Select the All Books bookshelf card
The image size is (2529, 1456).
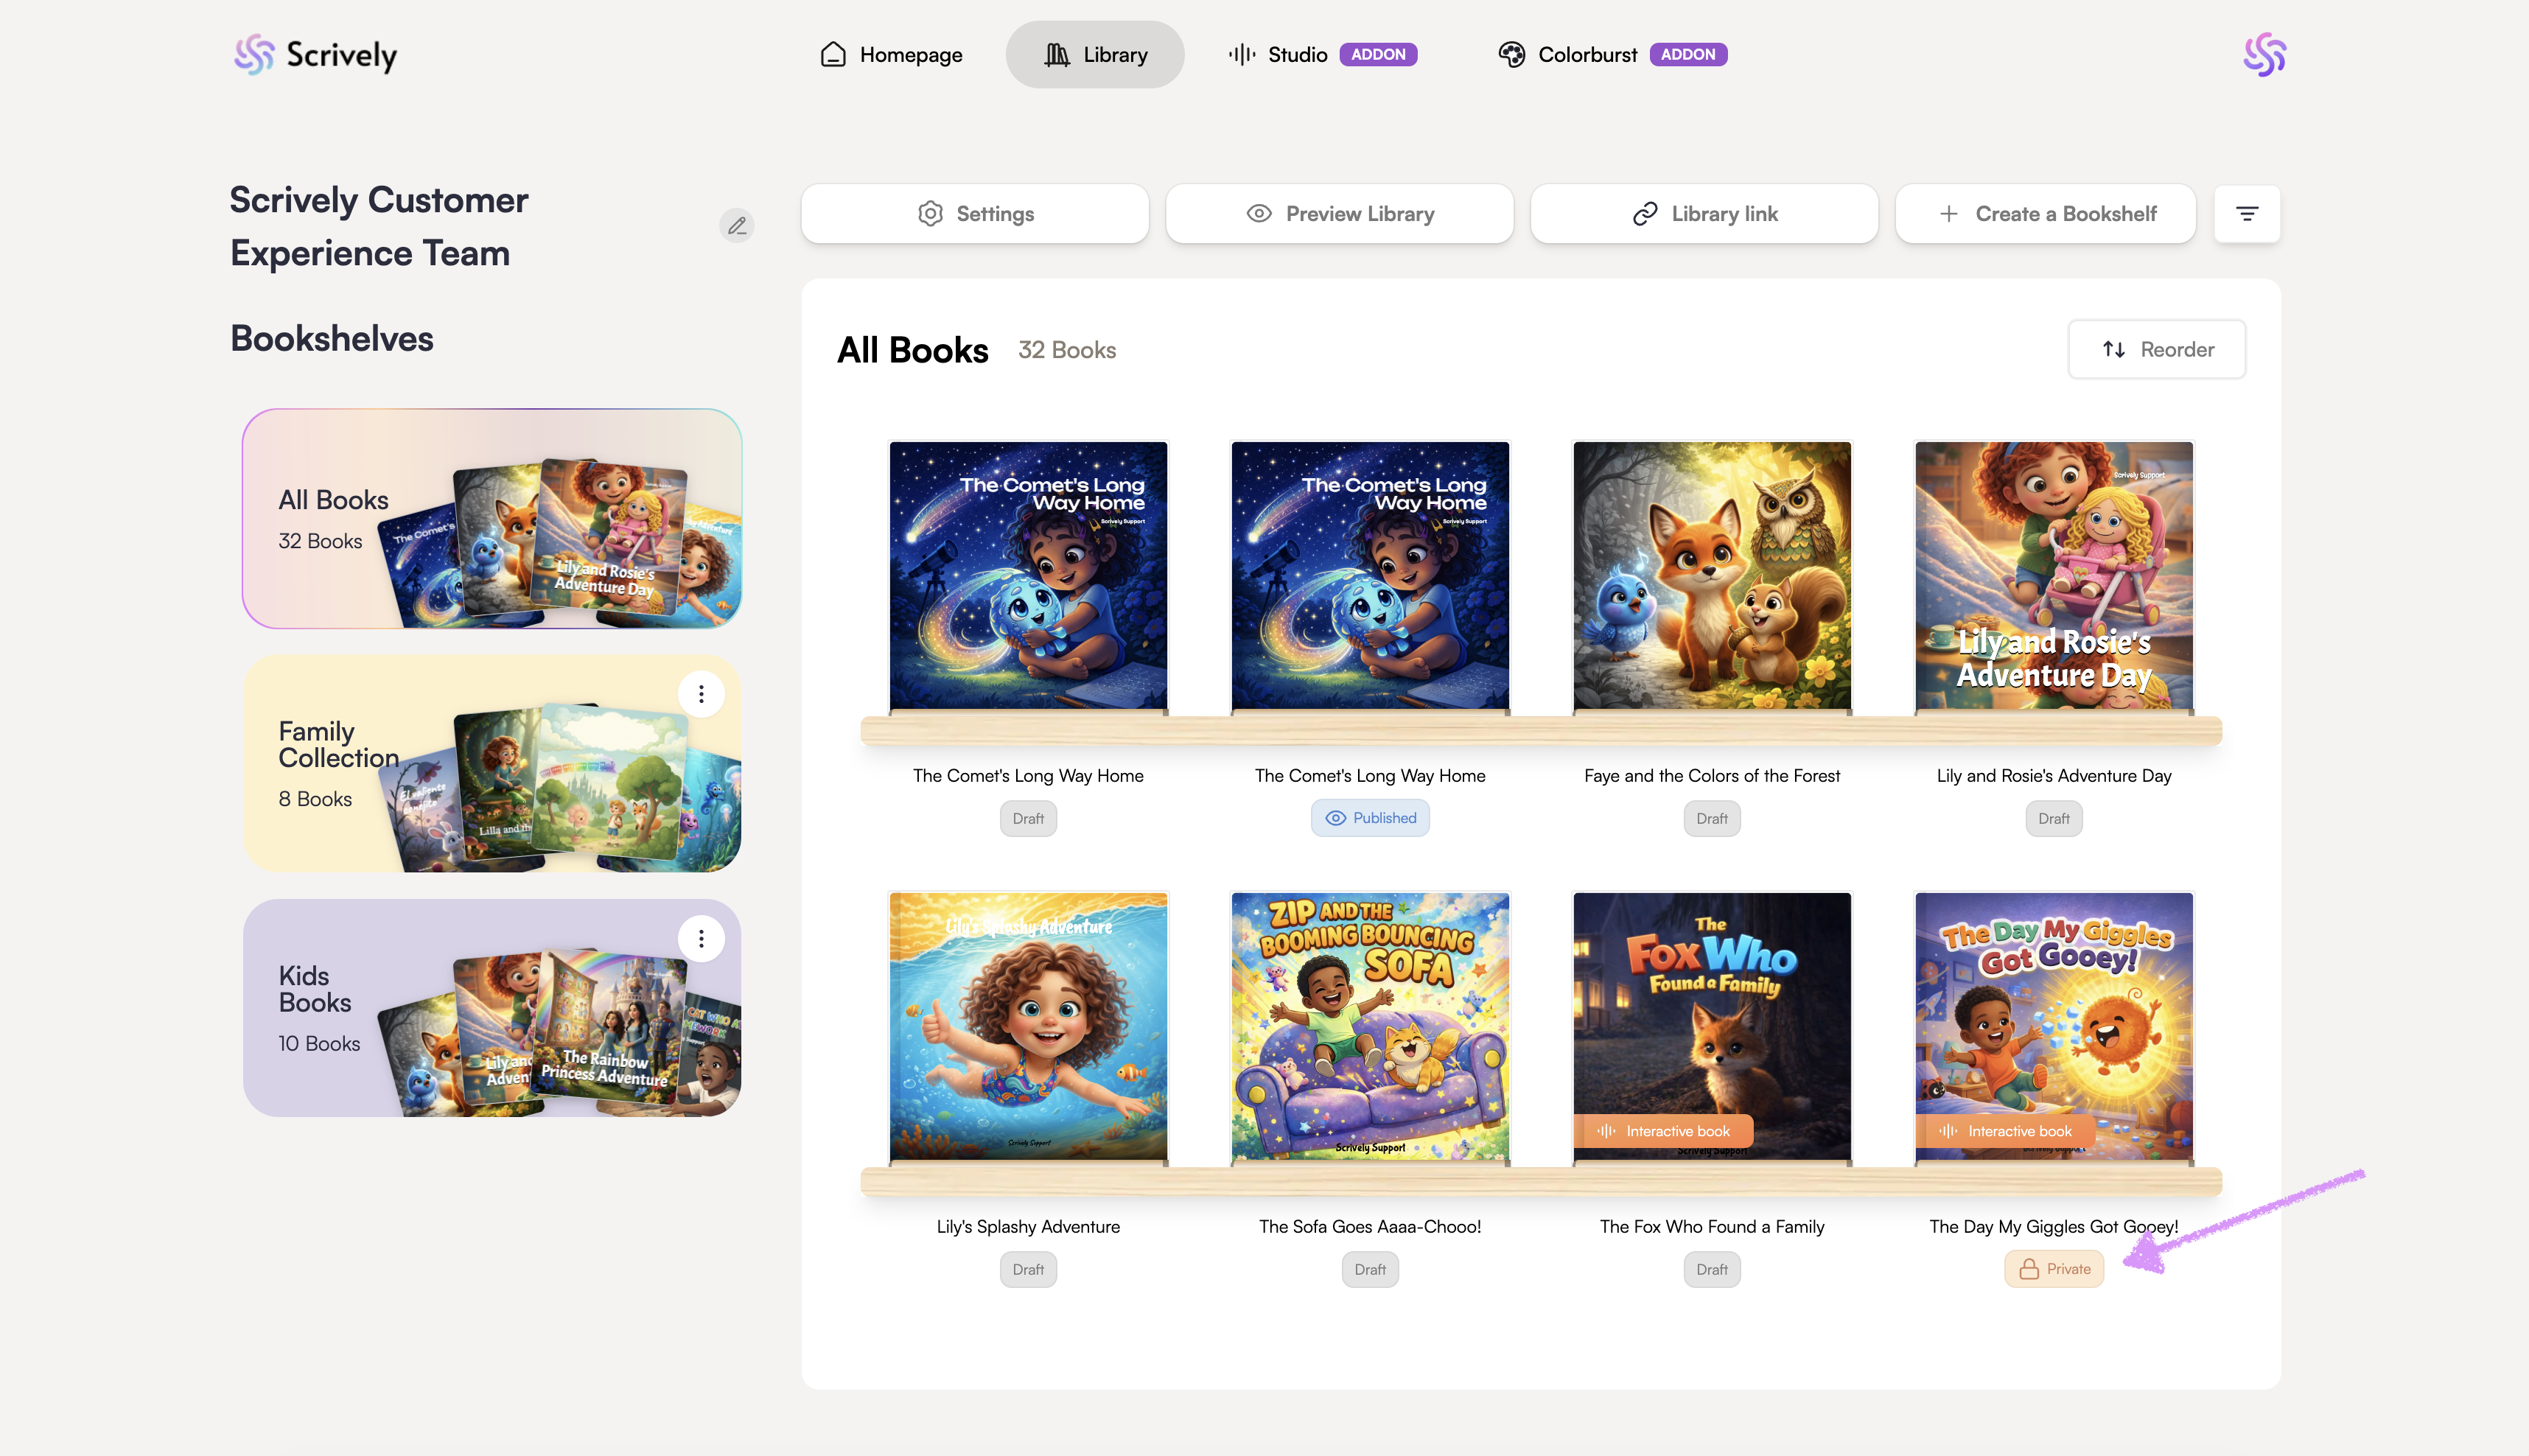click(491, 519)
